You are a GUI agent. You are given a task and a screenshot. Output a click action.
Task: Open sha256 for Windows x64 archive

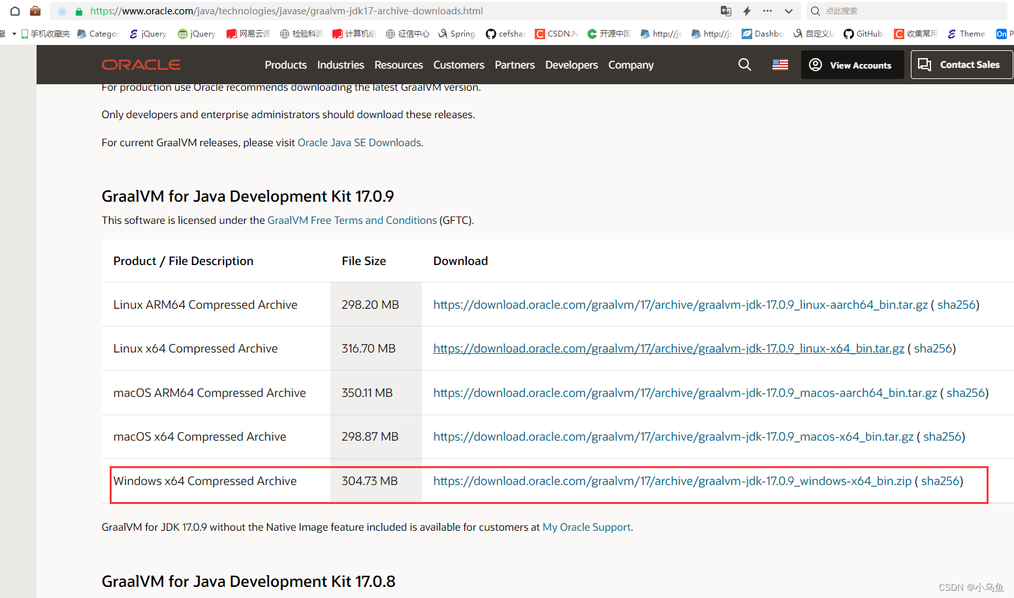940,481
